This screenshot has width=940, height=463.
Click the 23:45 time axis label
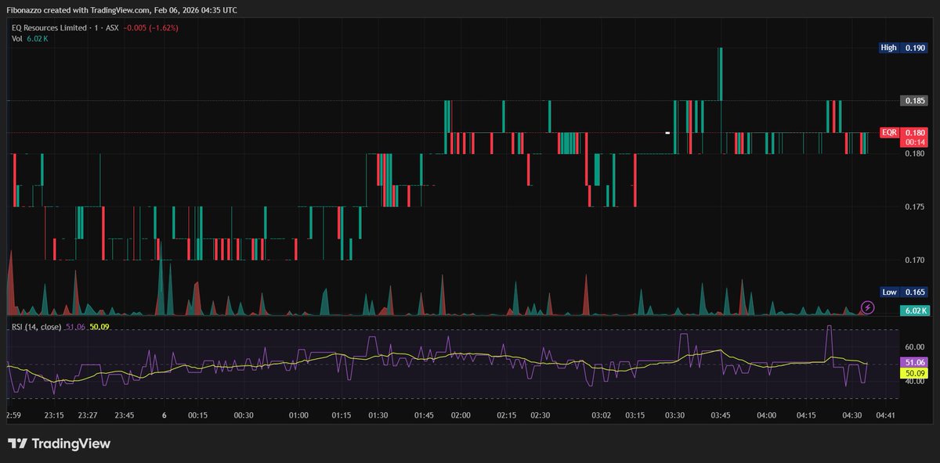[124, 415]
